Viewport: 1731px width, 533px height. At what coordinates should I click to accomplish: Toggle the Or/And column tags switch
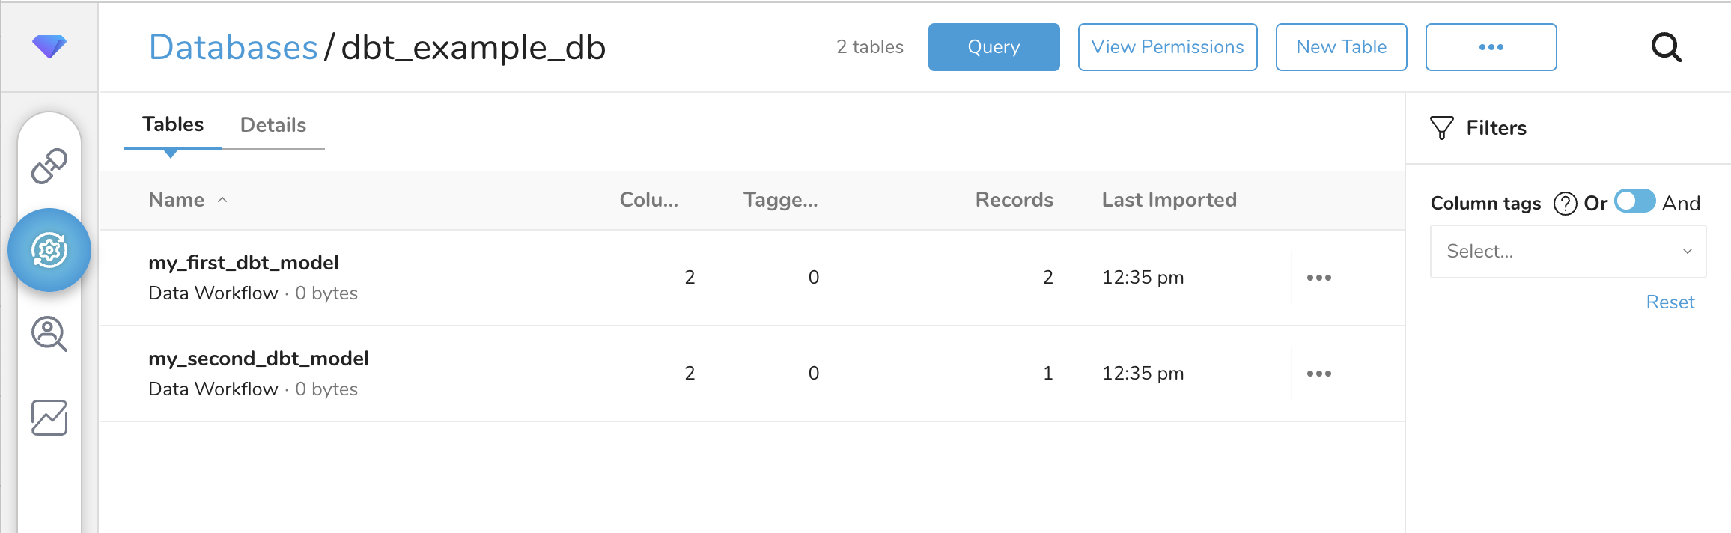tap(1634, 202)
